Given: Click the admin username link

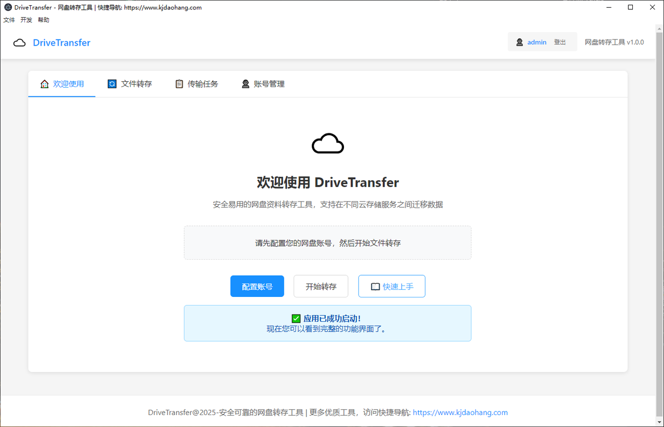Looking at the screenshot, I should point(537,42).
